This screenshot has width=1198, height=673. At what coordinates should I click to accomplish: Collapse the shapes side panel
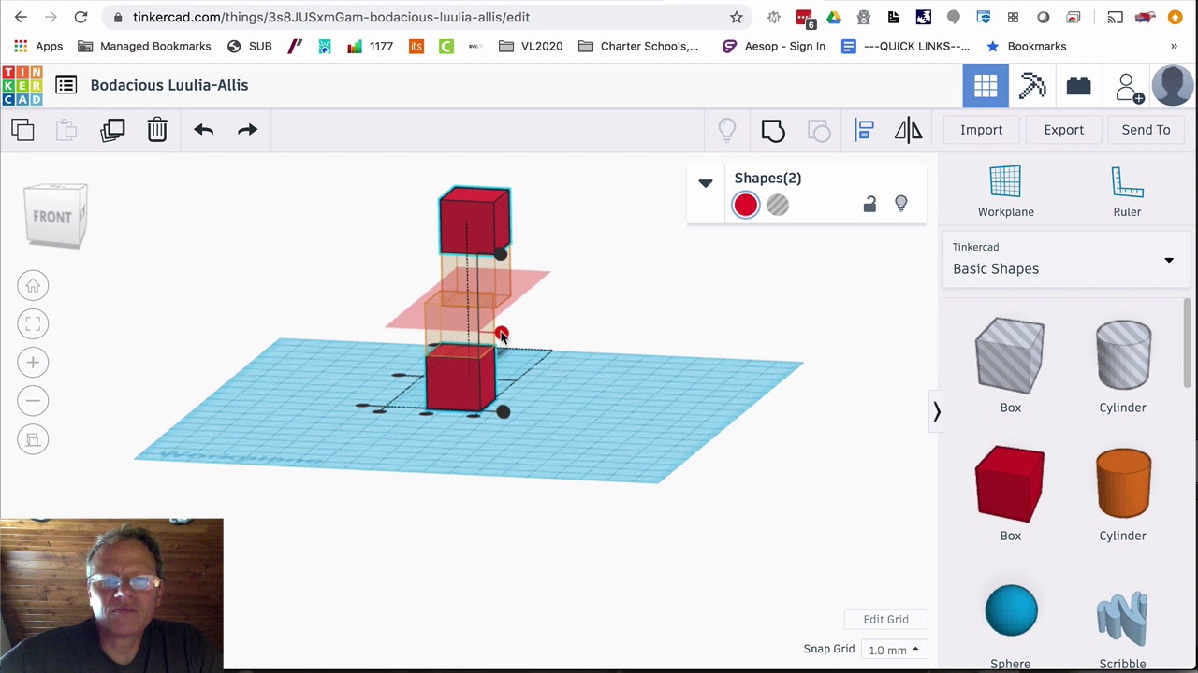(x=936, y=411)
